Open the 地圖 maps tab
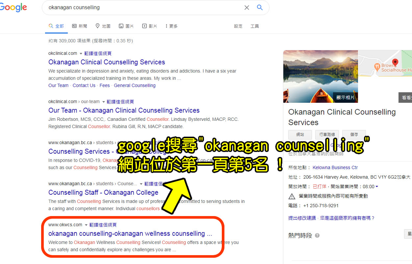The image size is (412, 264). pyautogui.click(x=103, y=26)
